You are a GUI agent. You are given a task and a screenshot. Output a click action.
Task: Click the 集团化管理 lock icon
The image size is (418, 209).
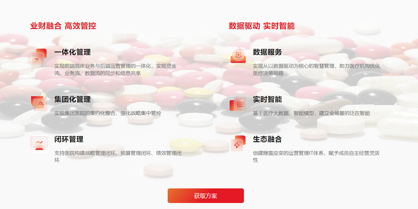39,103
